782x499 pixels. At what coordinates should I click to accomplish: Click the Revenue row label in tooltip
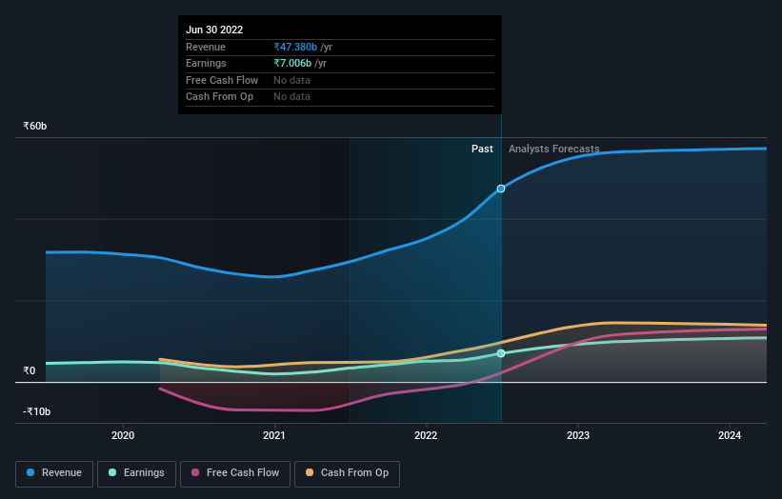point(206,47)
